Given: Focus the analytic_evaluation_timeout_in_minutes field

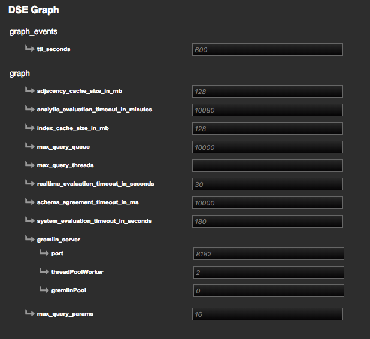Looking at the screenshot, I should [x=268, y=110].
